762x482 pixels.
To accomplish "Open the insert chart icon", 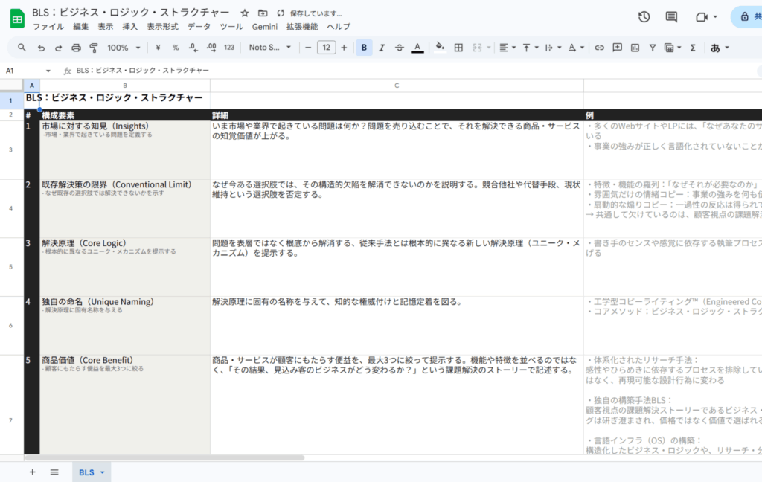I will pos(636,46).
